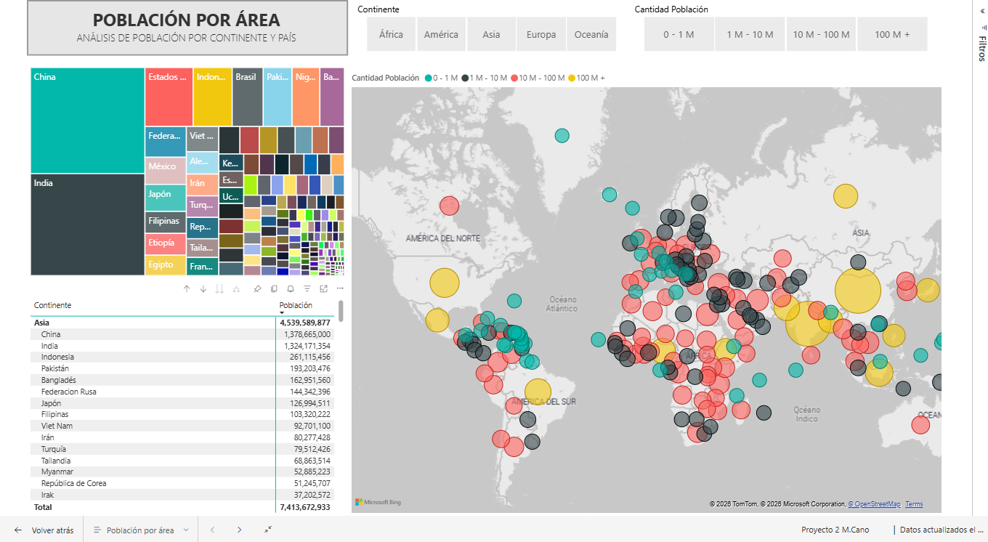
Task: Toggle the Asia continent slicer
Action: [491, 34]
